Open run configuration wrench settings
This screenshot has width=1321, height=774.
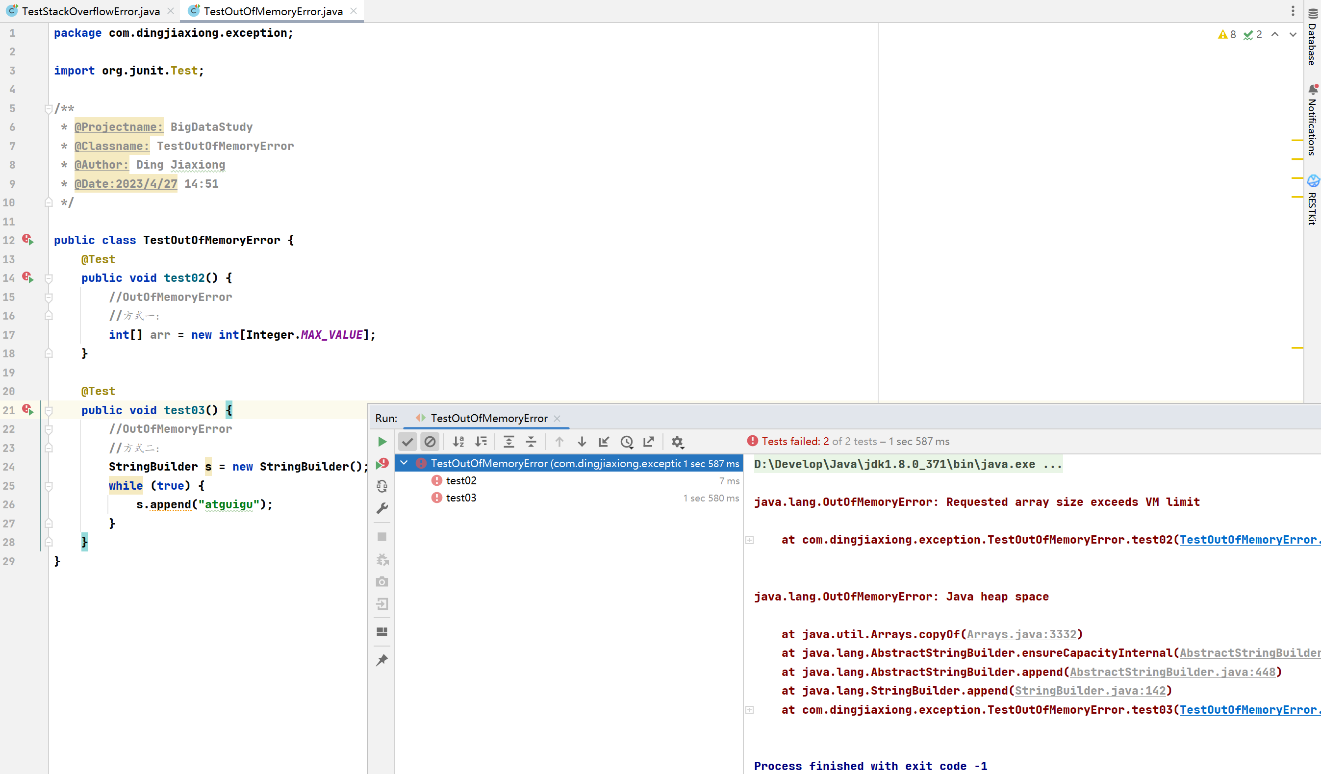(x=382, y=508)
